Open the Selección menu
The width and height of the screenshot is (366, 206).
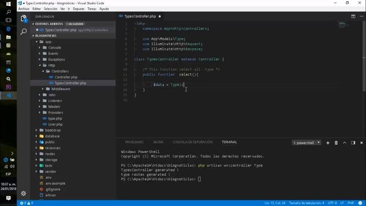(x=50, y=9)
